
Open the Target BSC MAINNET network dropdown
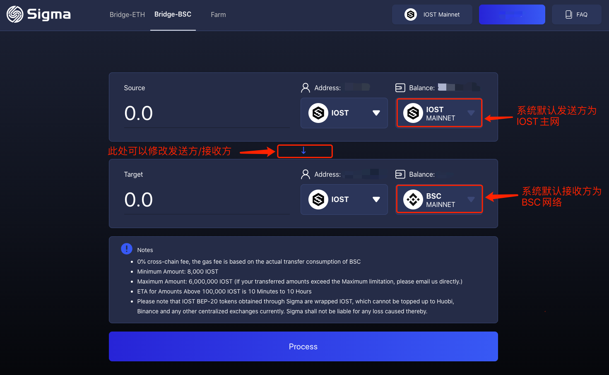pyautogui.click(x=439, y=200)
